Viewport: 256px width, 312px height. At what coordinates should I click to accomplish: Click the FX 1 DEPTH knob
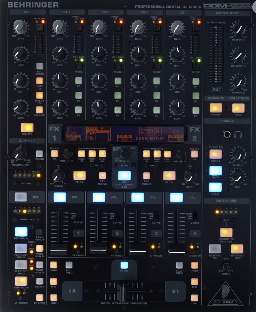[58, 176]
